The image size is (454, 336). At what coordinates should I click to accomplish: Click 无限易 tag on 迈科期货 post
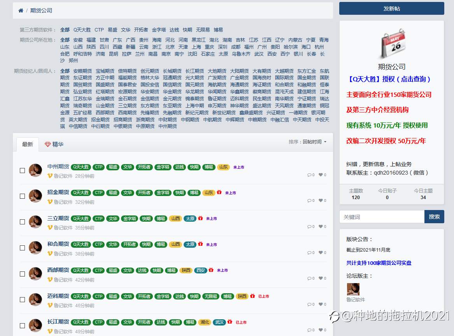point(211,296)
